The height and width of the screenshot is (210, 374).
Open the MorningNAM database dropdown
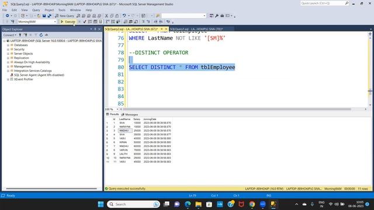55,22
